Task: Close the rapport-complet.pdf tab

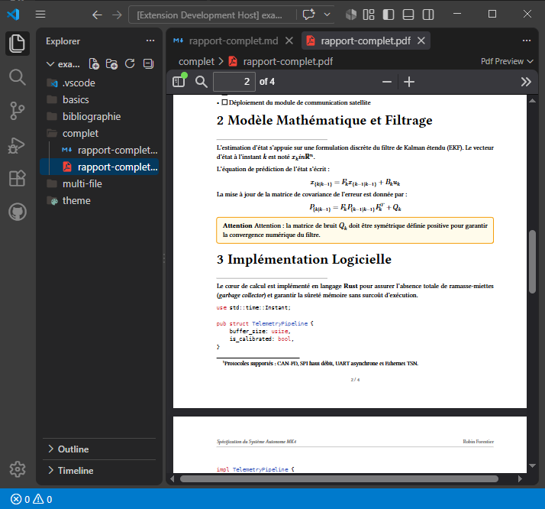Action: (x=421, y=41)
